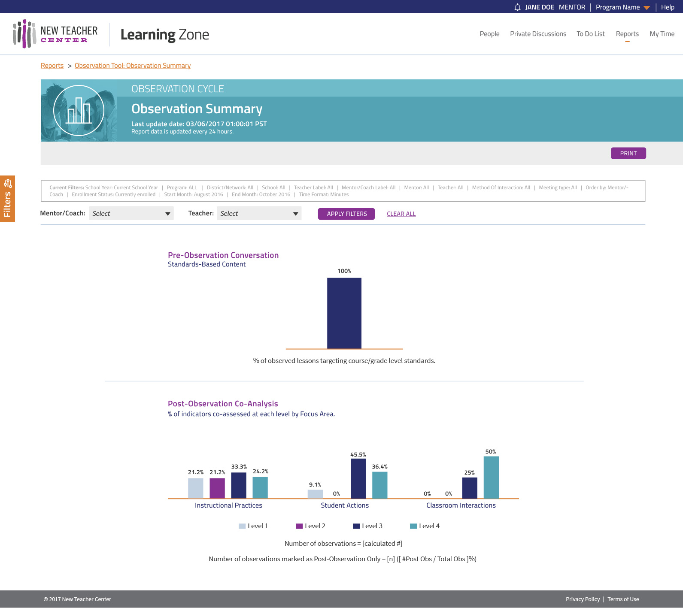Viewport: 683px width, 608px height.
Task: Click the bar chart report icon
Action: point(79,110)
